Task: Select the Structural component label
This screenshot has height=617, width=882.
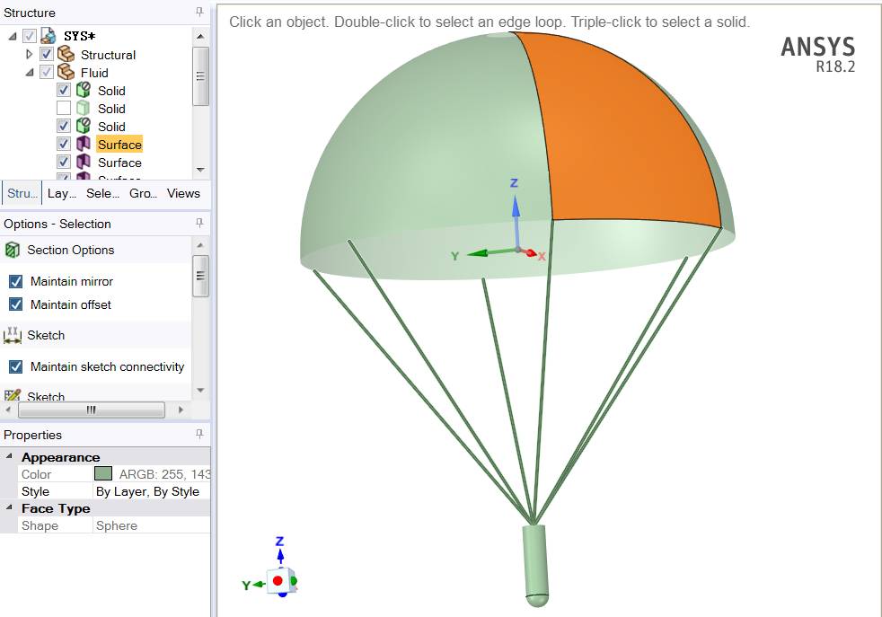Action: tap(108, 55)
